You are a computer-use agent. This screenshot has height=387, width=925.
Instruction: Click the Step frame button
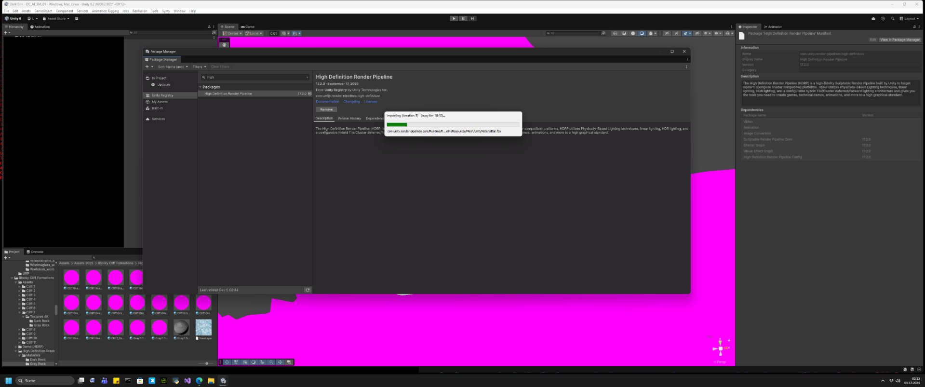[x=472, y=18]
